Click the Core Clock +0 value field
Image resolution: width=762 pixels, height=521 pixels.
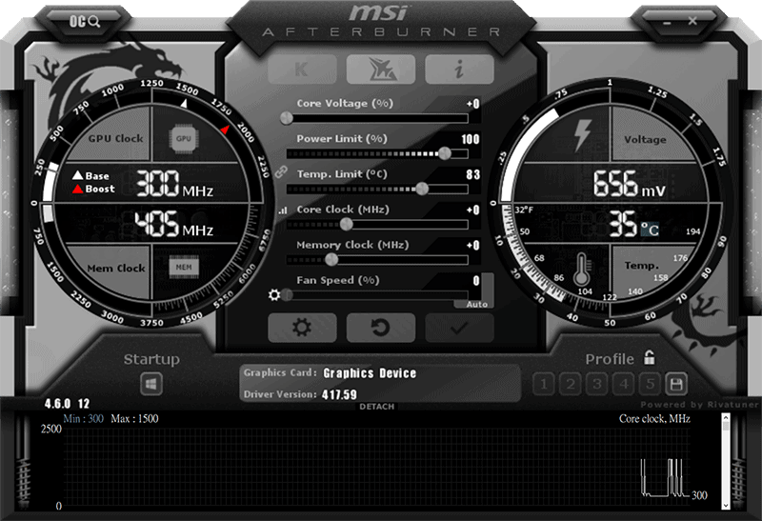coord(472,210)
